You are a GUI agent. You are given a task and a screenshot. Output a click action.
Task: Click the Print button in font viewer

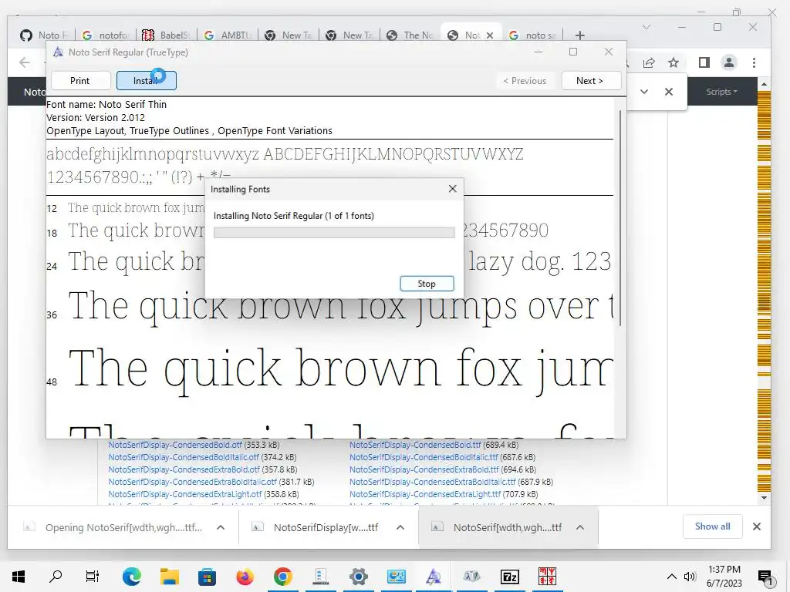[x=80, y=80]
